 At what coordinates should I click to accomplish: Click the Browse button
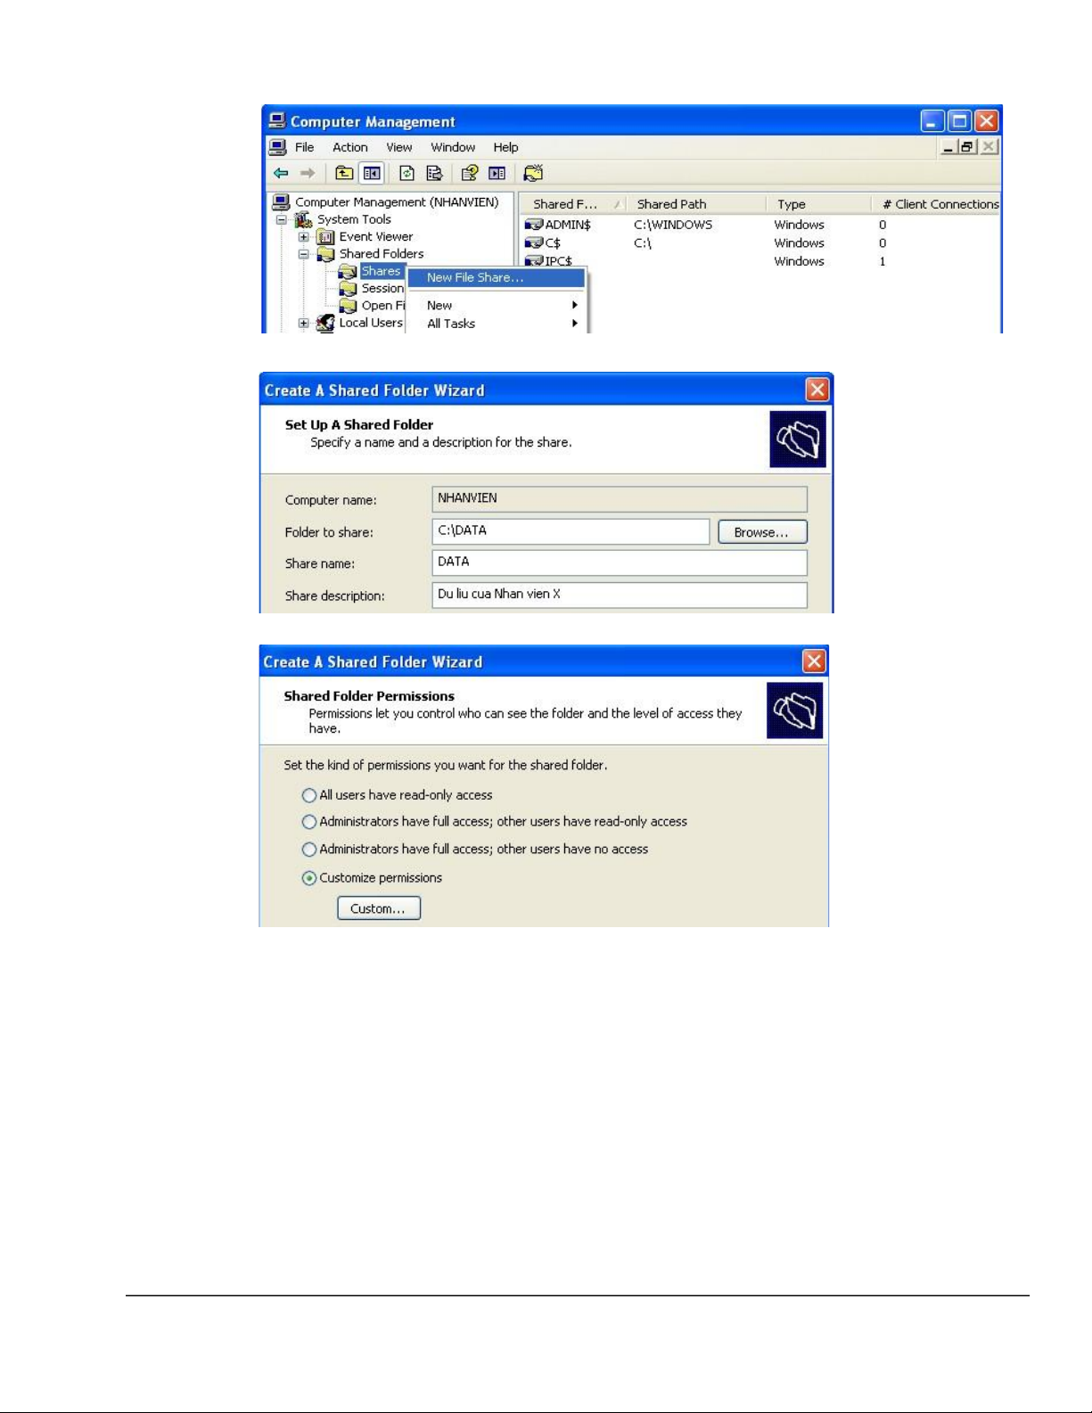click(762, 532)
